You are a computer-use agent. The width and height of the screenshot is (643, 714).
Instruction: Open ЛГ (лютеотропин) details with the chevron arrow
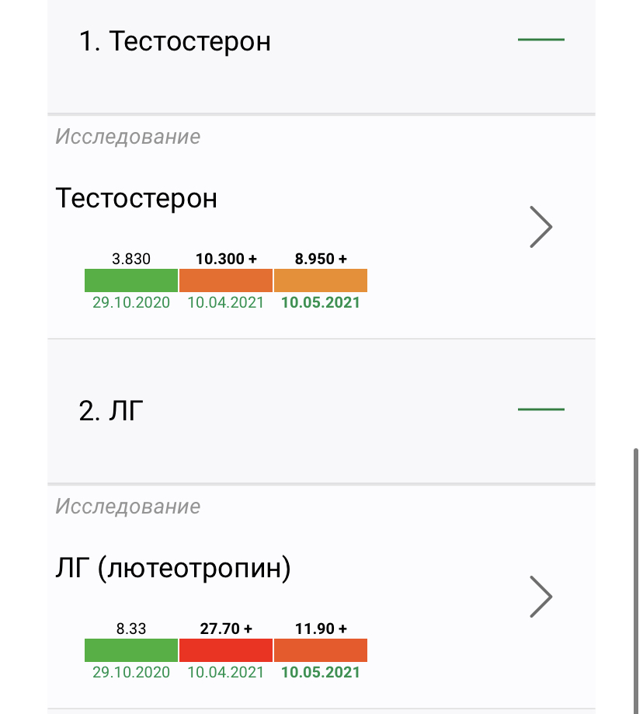click(540, 597)
